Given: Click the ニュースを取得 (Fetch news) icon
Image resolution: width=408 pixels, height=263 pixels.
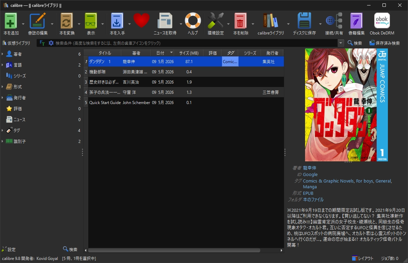Looking at the screenshot, I should [x=165, y=21].
